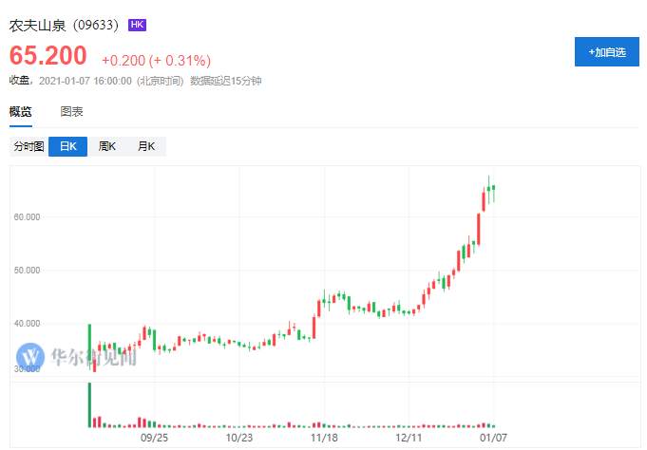The image size is (647, 450).
Task: Click the 40.000 price axis label
Action: (27, 324)
